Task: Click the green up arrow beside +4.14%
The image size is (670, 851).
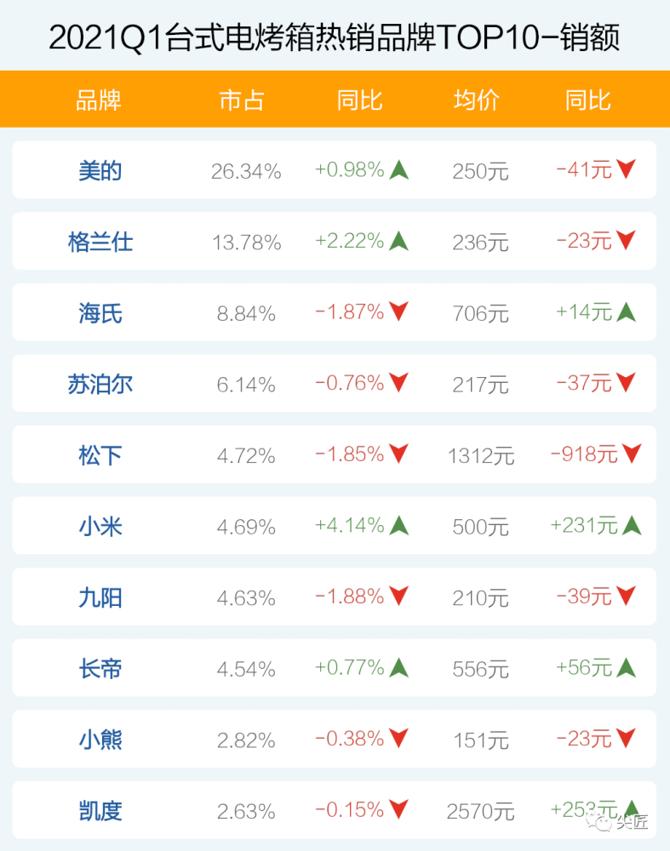Action: pos(398,526)
